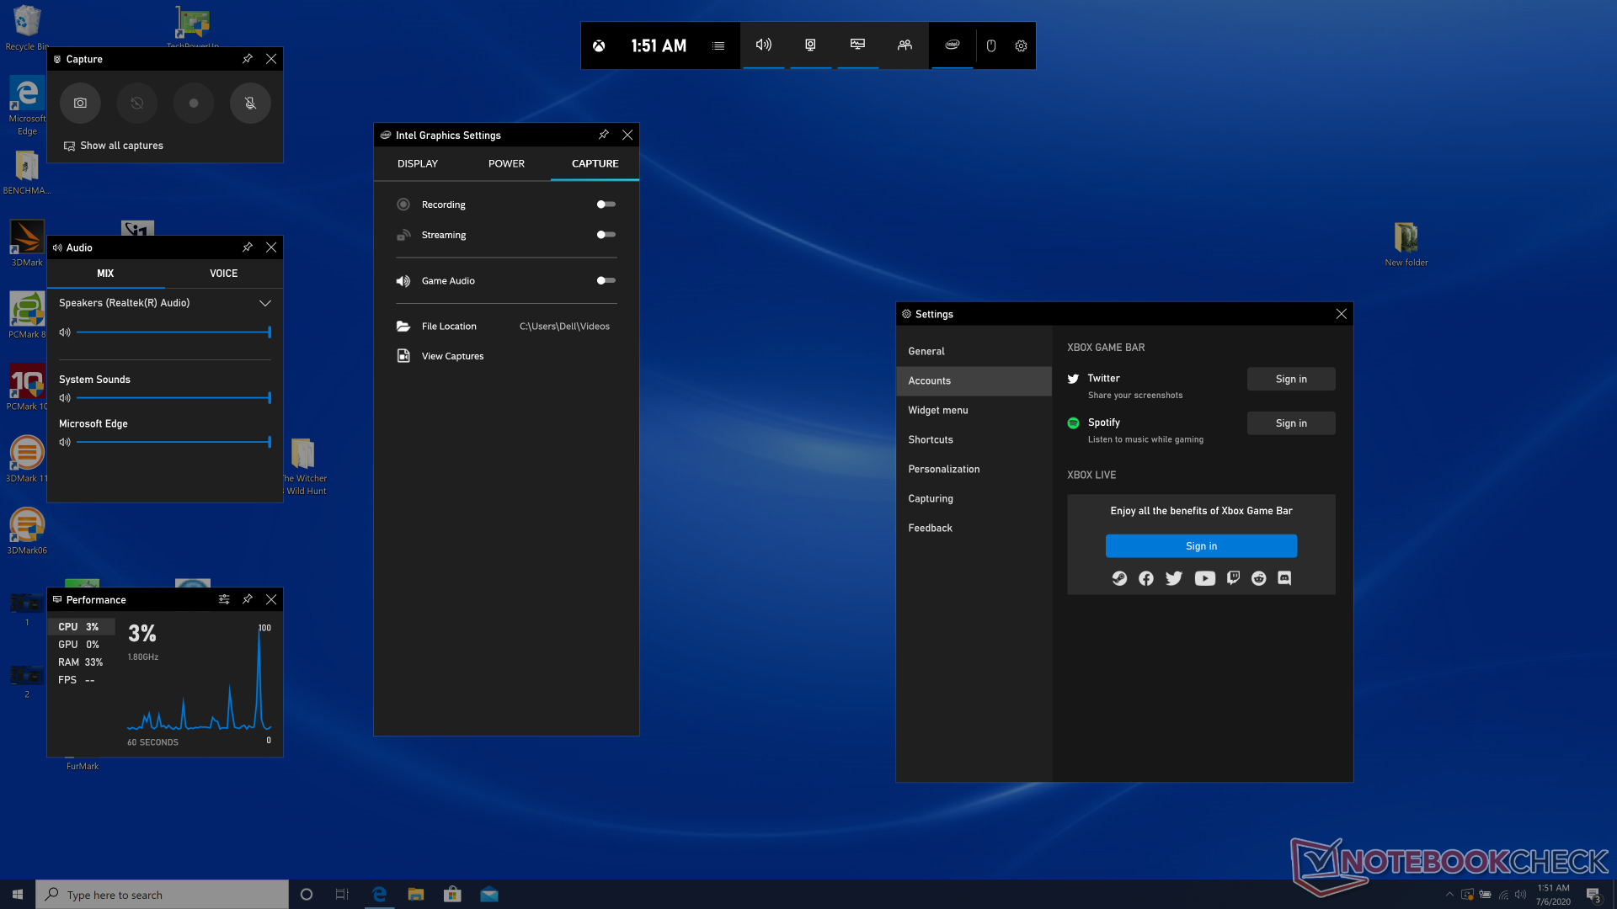Toggle the Streaming switch
This screenshot has width=1617, height=909.
point(606,235)
